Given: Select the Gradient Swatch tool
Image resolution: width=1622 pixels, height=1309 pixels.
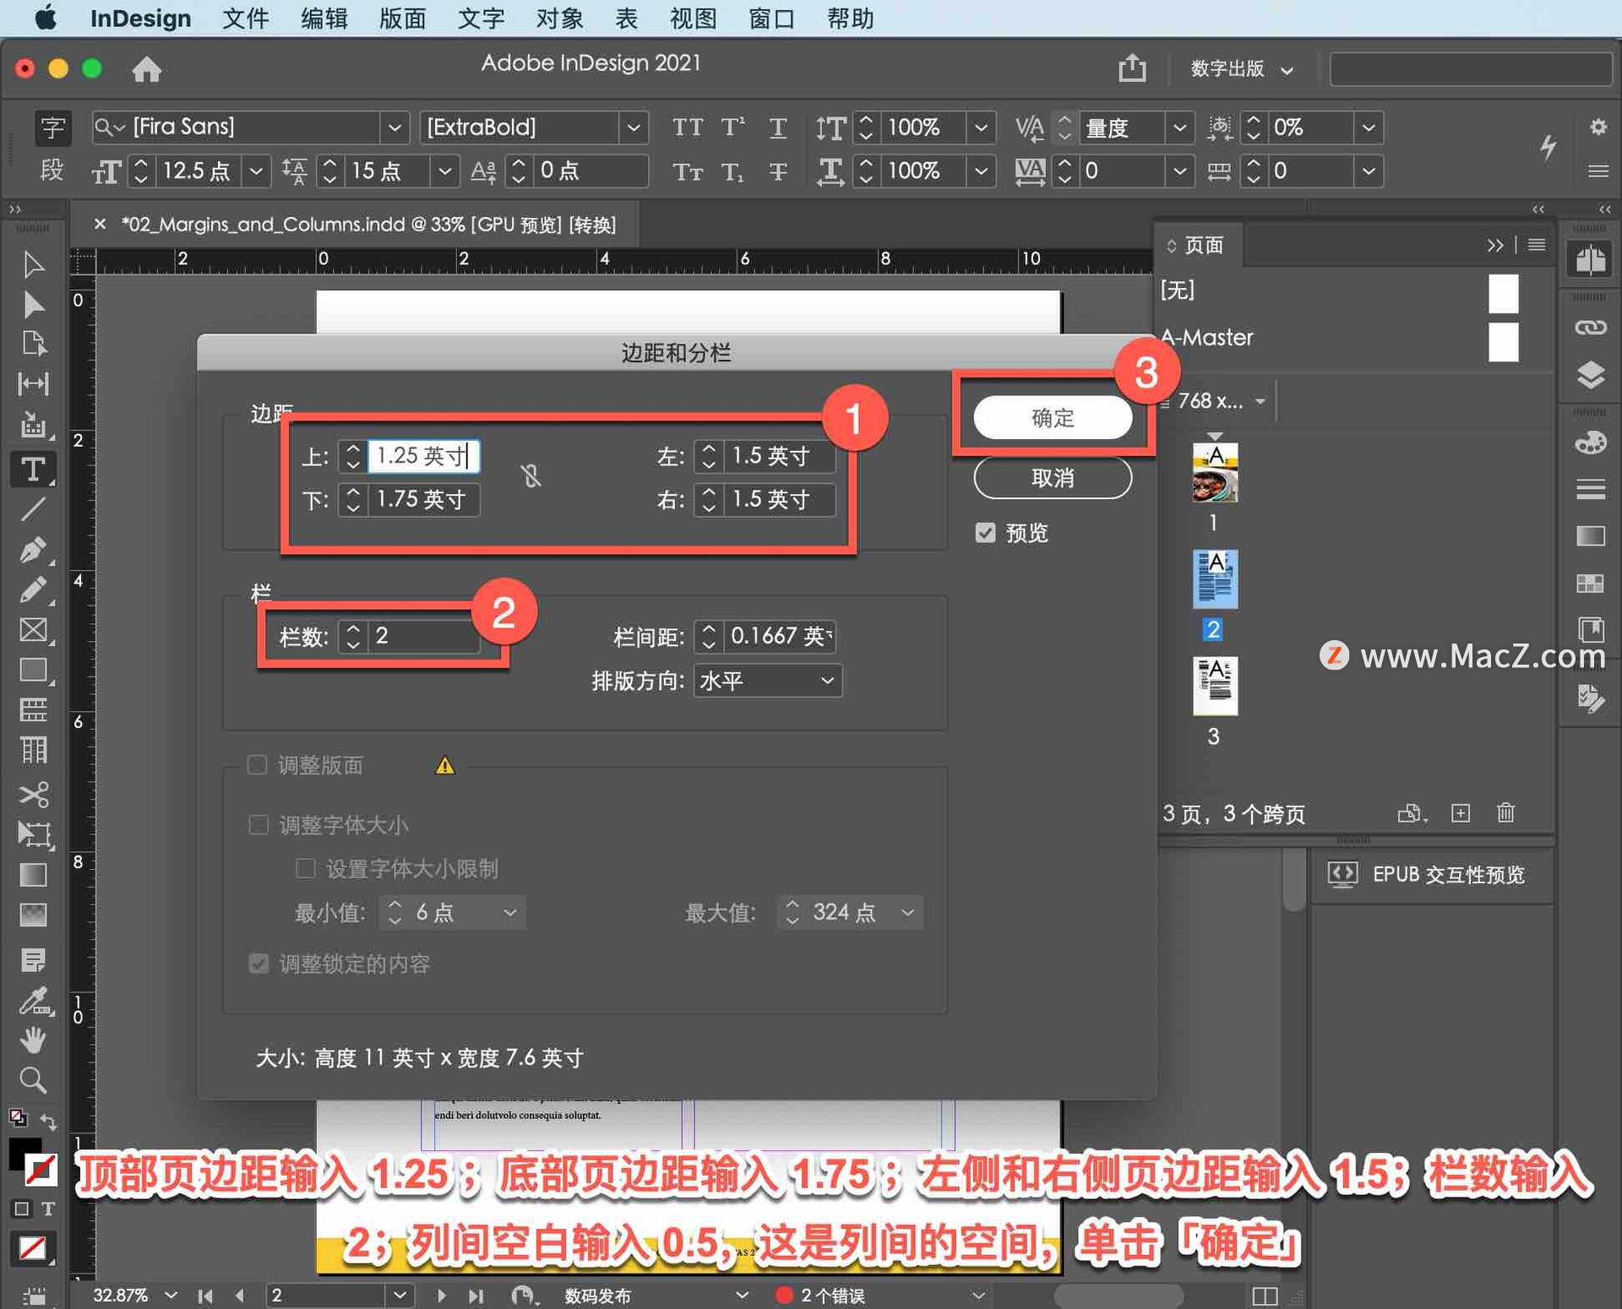Looking at the screenshot, I should pyautogui.click(x=33, y=875).
